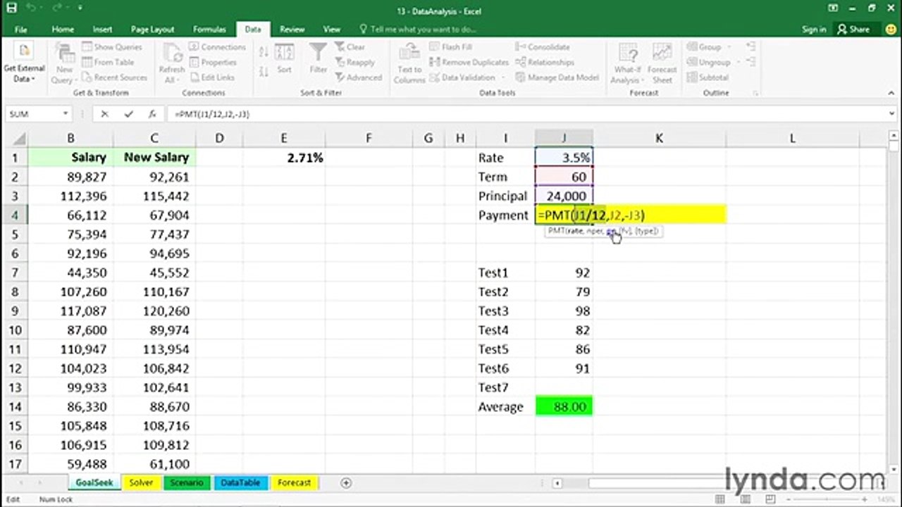
Task: Confirm the formula with the checkmark button
Action: point(128,114)
